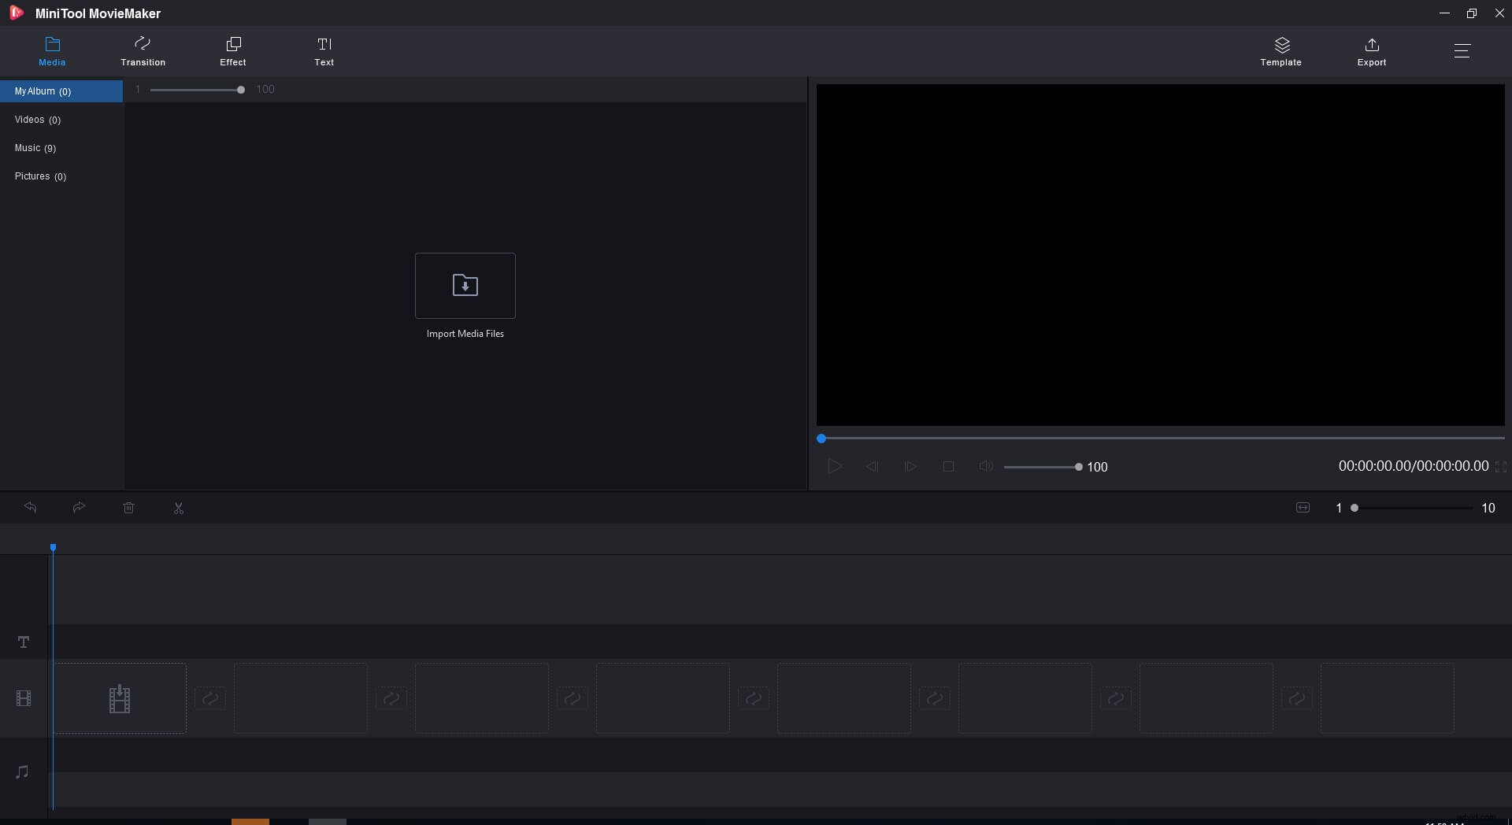Select the text track icon in timeline

[23, 642]
